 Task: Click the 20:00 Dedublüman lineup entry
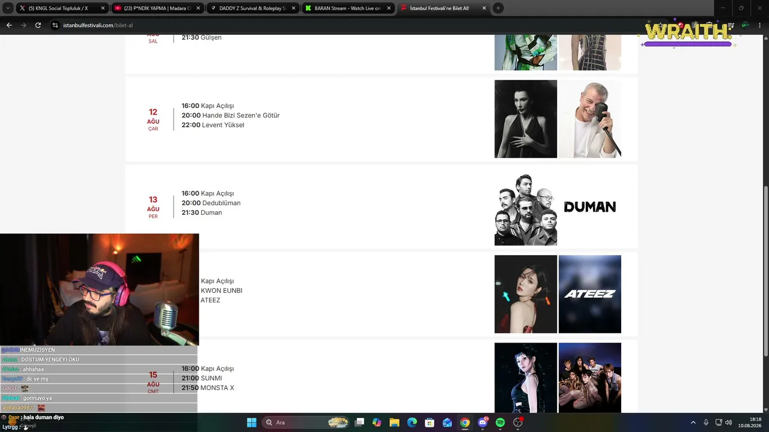tap(211, 203)
